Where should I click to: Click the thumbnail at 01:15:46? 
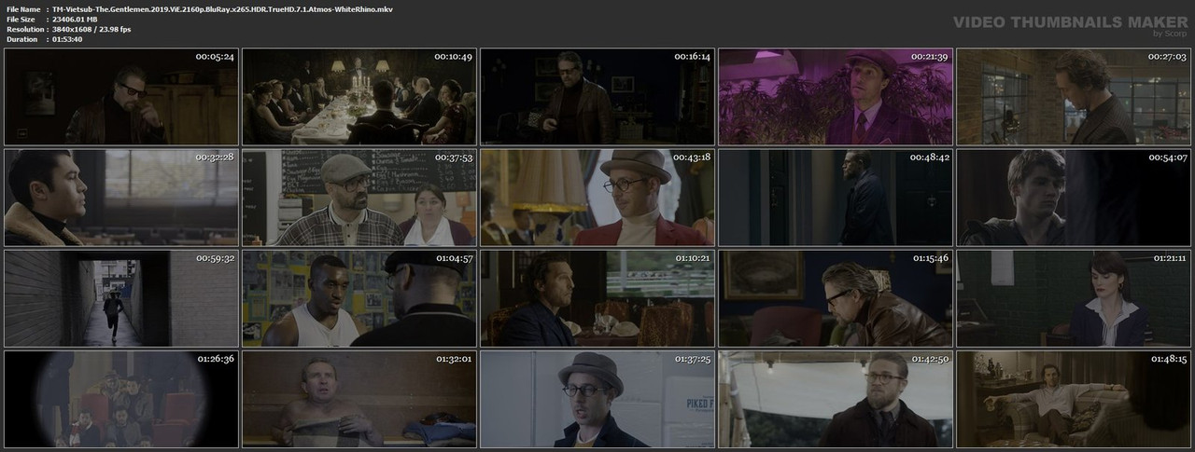pyautogui.click(x=836, y=298)
